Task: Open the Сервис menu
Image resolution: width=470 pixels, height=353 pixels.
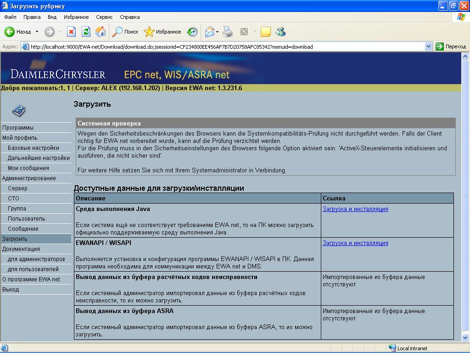Action: click(x=104, y=17)
